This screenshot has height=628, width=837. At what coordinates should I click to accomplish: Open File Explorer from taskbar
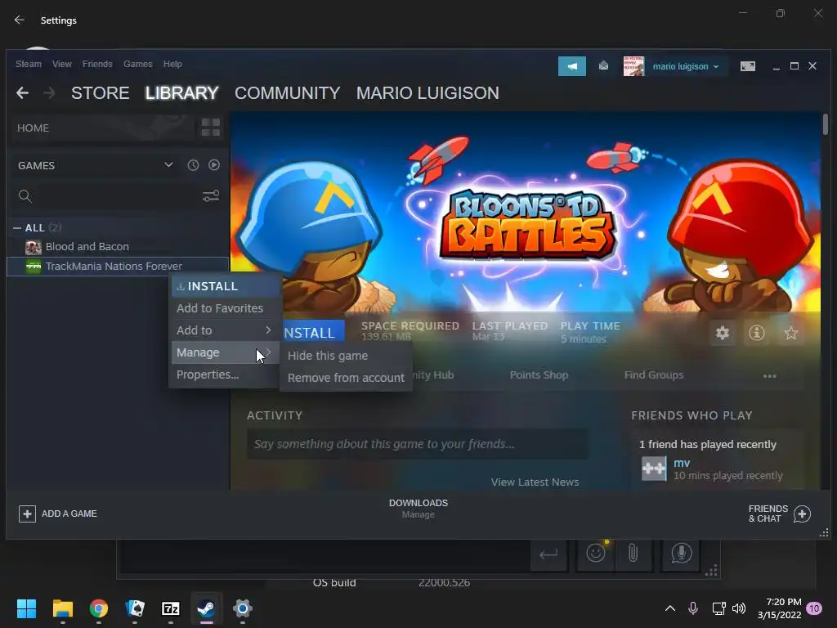pos(62,608)
